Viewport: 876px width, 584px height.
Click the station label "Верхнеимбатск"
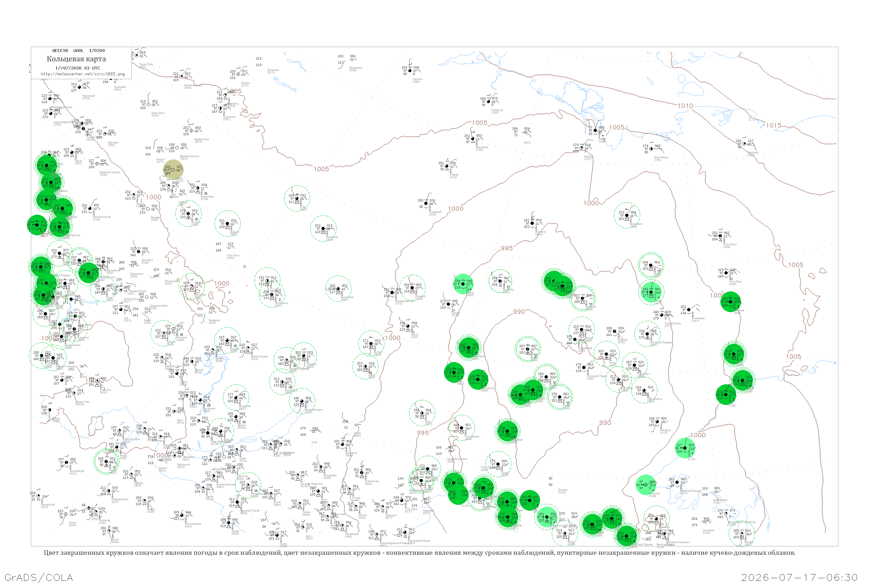190,157
